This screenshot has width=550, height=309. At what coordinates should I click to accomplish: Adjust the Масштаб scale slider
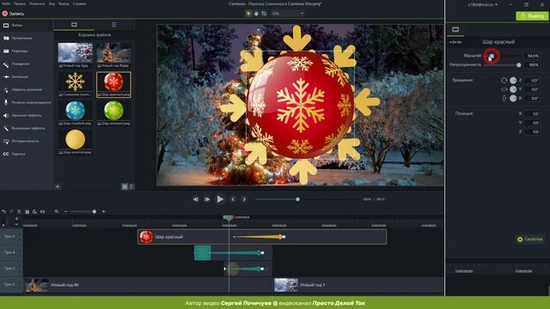[x=492, y=56]
